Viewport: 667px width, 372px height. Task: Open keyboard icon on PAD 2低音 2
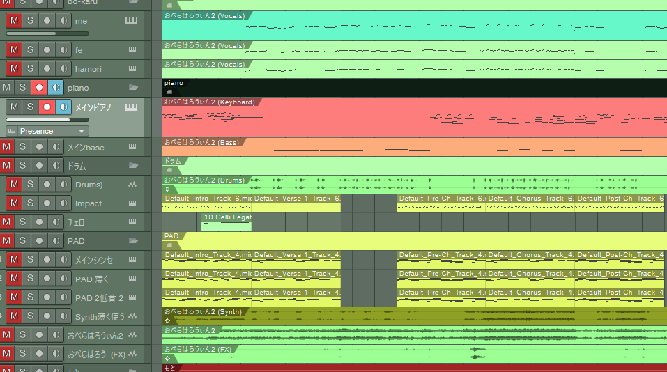132,297
